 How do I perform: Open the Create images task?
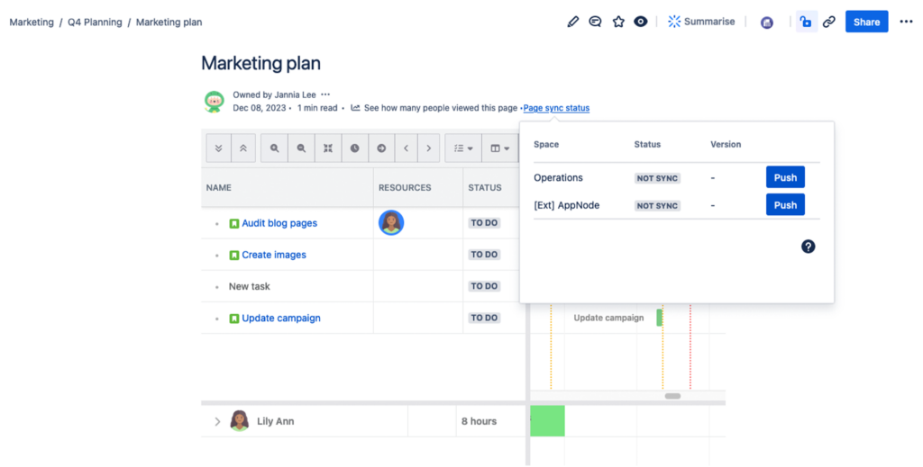(x=274, y=255)
